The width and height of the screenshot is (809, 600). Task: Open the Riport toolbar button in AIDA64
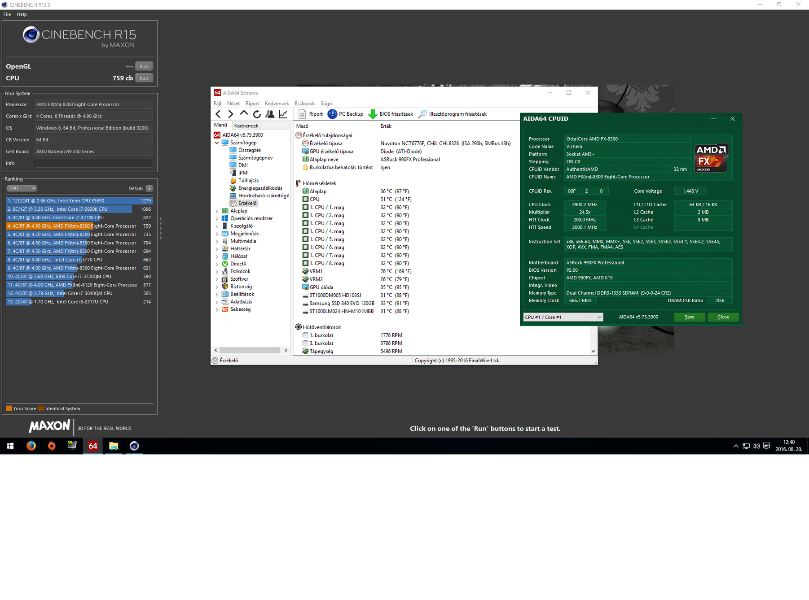point(311,114)
